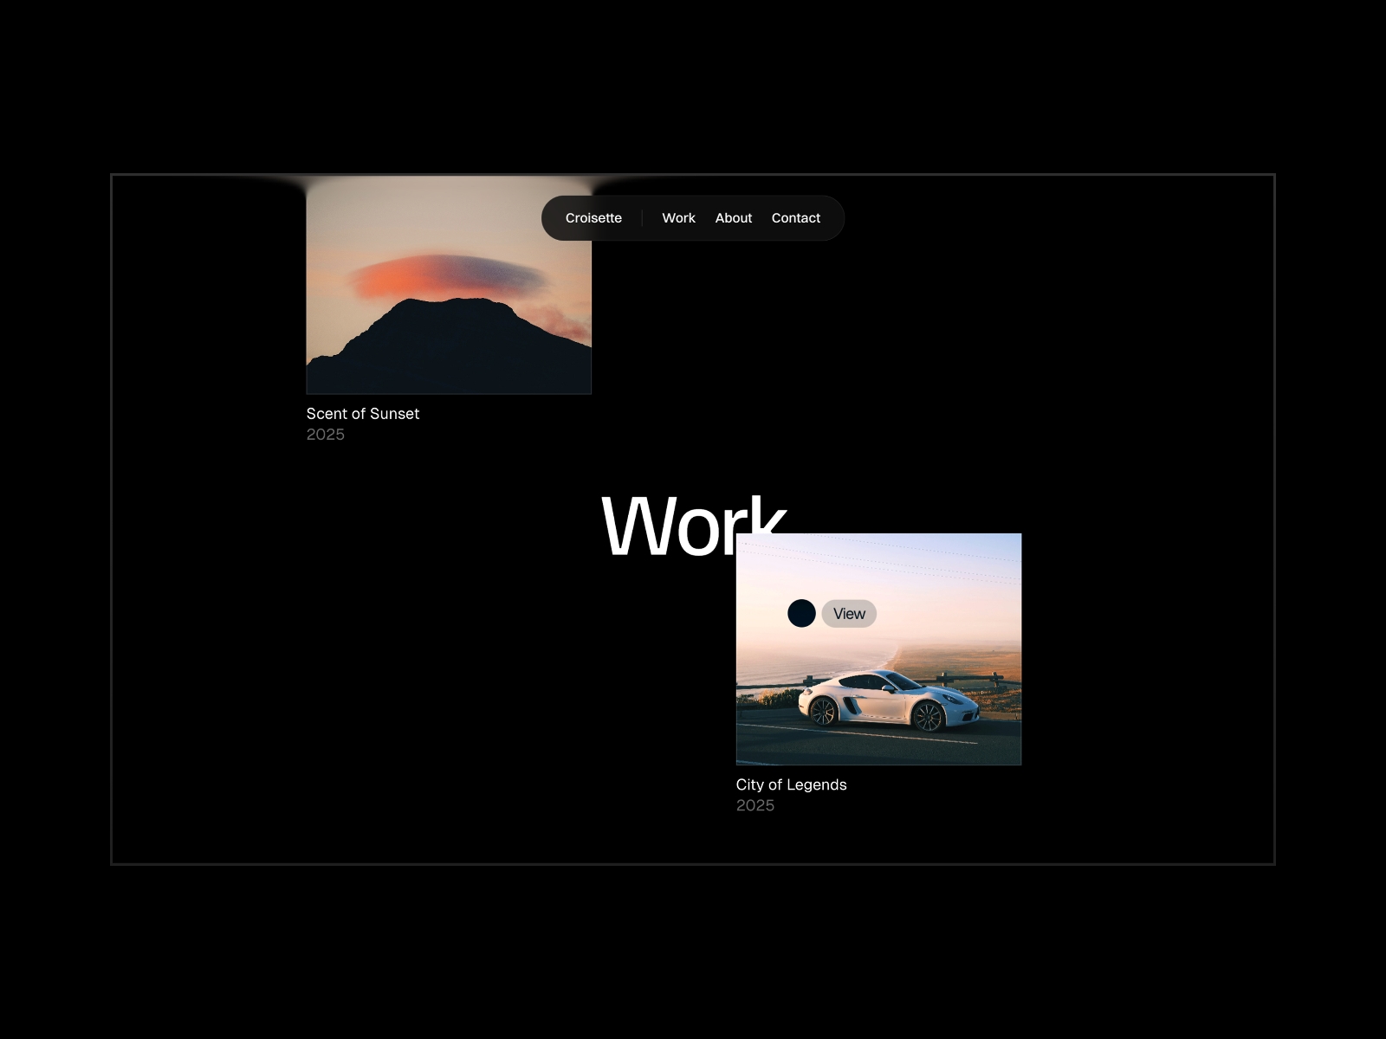This screenshot has height=1039, width=1386.
Task: Click the dark circular cursor badge near View
Action: (x=801, y=613)
